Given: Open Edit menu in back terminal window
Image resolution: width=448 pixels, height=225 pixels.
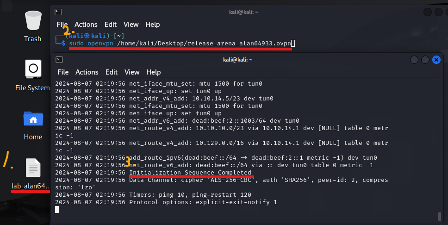Looking at the screenshot, I should (x=111, y=25).
